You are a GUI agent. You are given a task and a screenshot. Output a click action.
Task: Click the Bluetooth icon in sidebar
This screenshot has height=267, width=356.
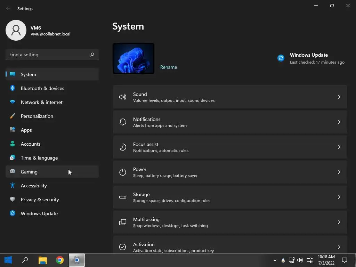coord(13,88)
